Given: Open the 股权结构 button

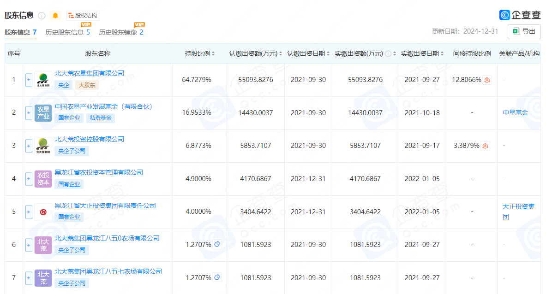Looking at the screenshot, I should pos(83,16).
